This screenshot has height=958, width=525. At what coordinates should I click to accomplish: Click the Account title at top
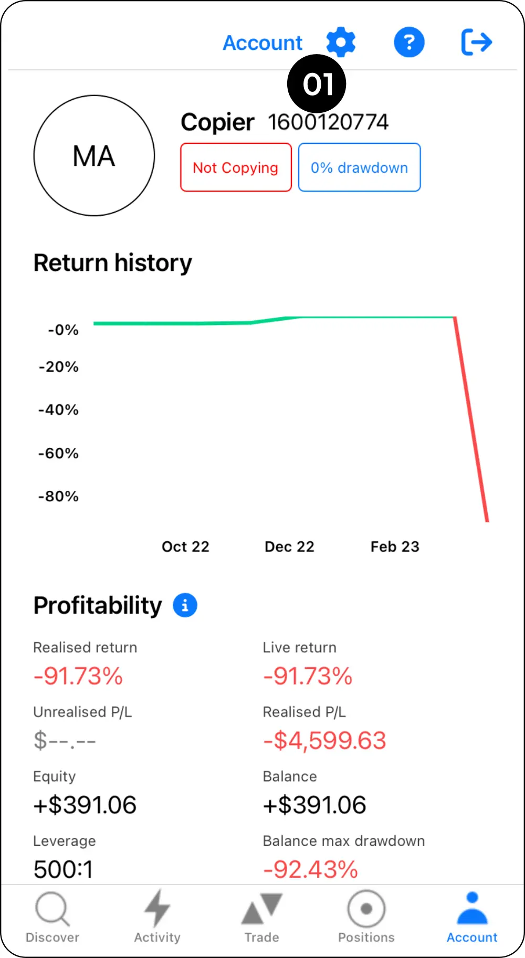pyautogui.click(x=262, y=43)
